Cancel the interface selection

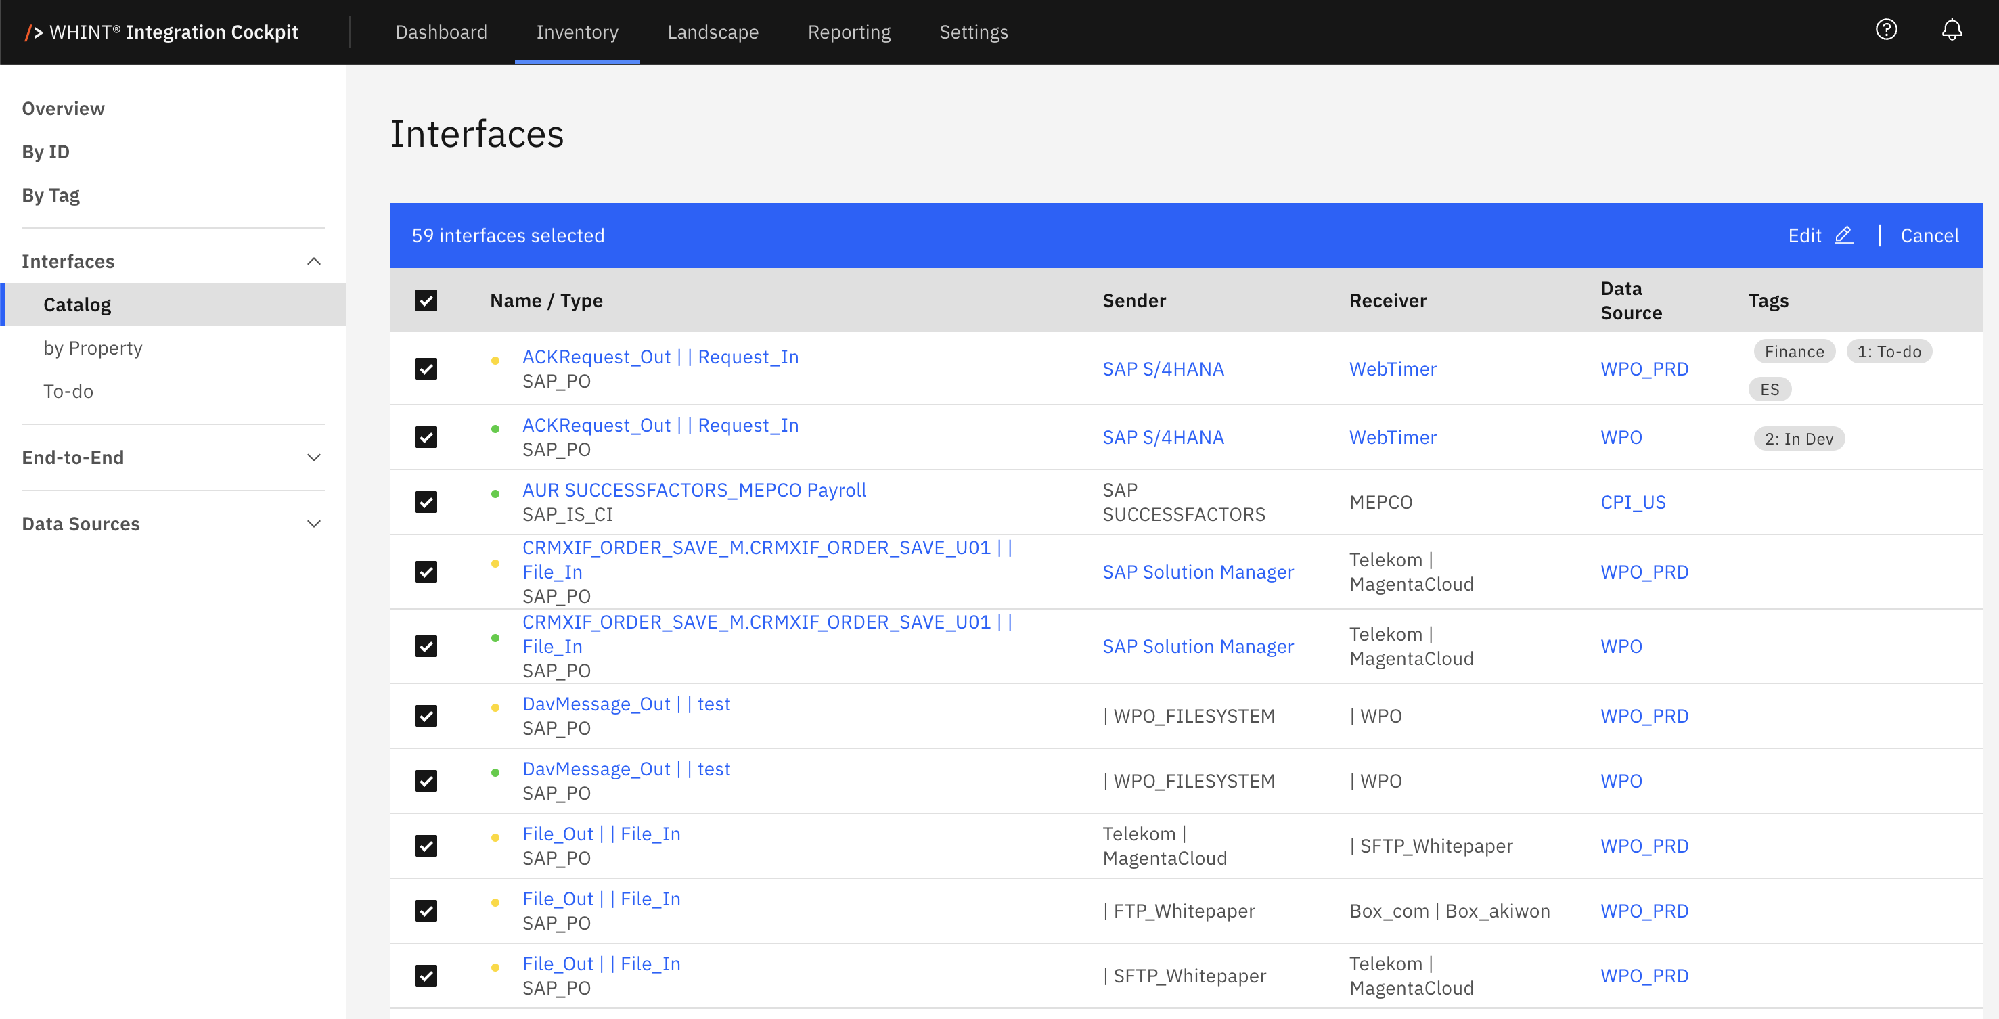pos(1929,235)
